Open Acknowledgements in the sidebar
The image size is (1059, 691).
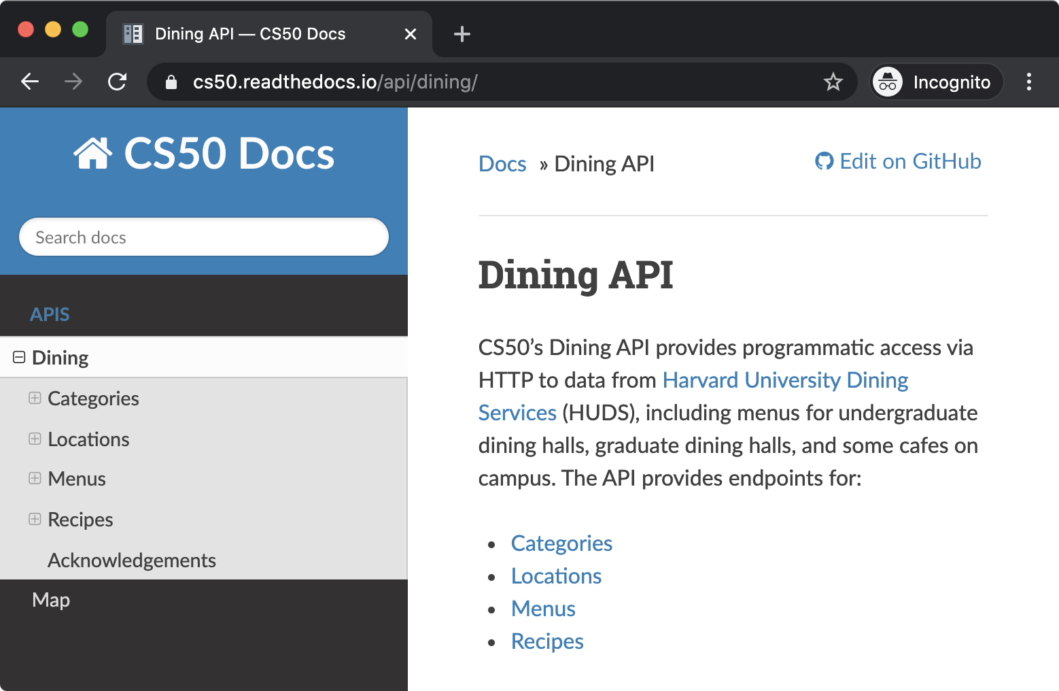pos(132,560)
